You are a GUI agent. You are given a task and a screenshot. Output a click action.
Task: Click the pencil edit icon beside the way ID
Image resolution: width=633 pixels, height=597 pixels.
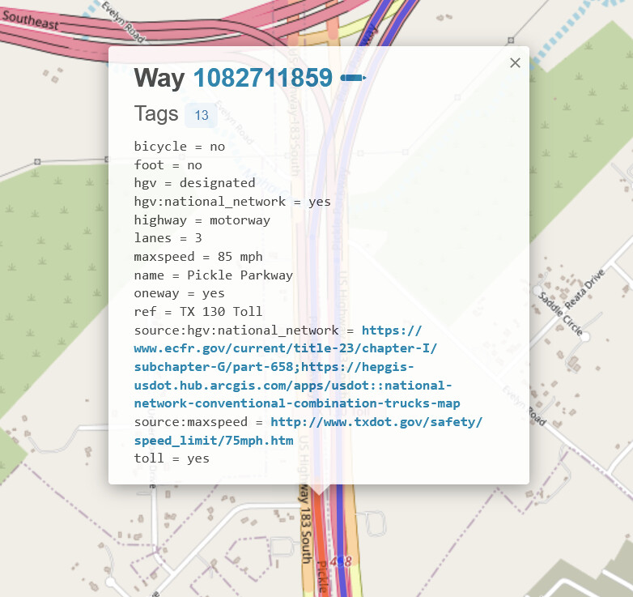353,78
